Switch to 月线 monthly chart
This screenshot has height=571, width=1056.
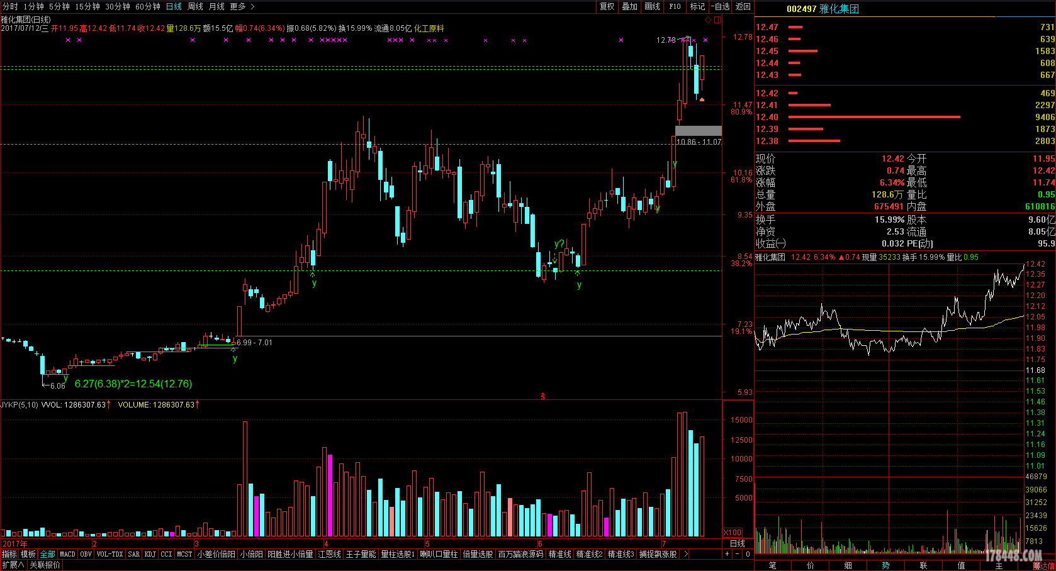point(216,6)
